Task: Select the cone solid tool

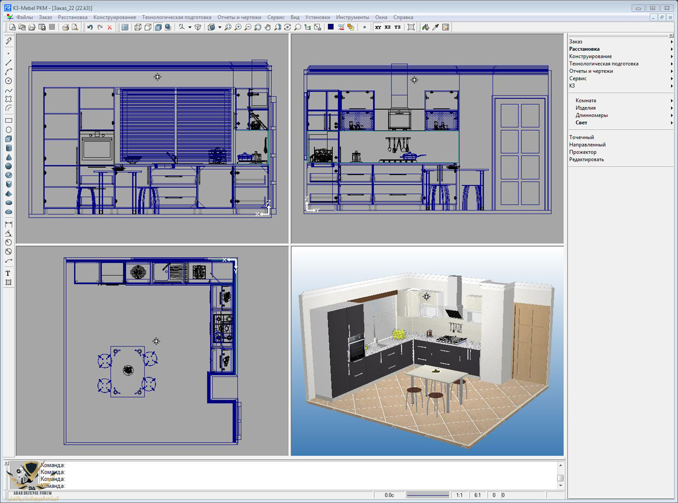Action: [9, 157]
